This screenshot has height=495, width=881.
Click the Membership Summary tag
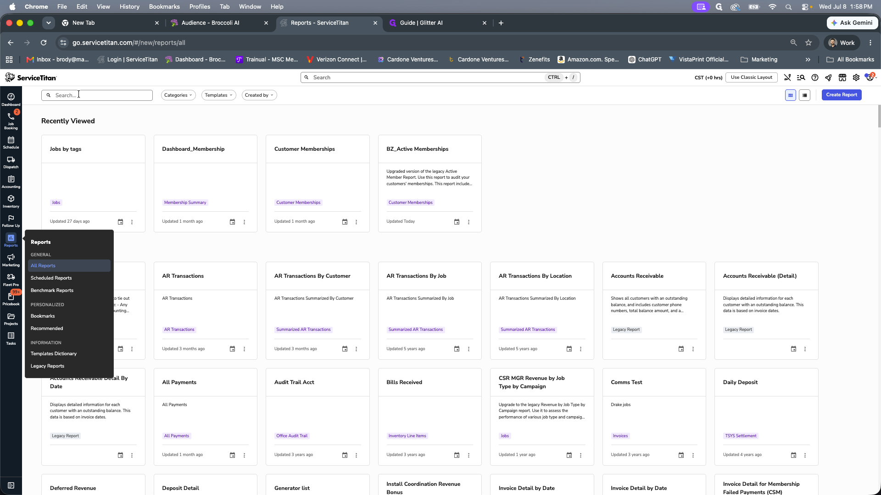(185, 203)
